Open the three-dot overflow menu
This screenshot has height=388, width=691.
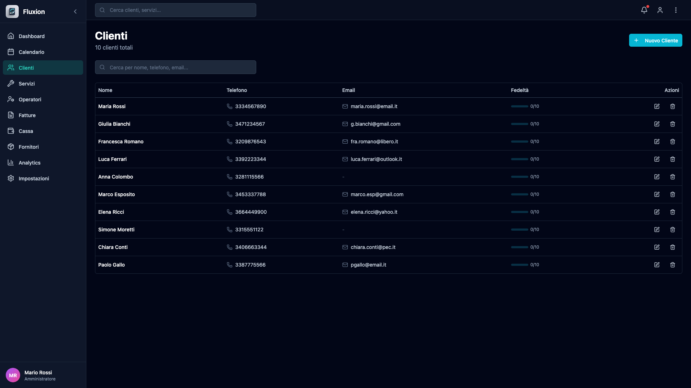676,10
